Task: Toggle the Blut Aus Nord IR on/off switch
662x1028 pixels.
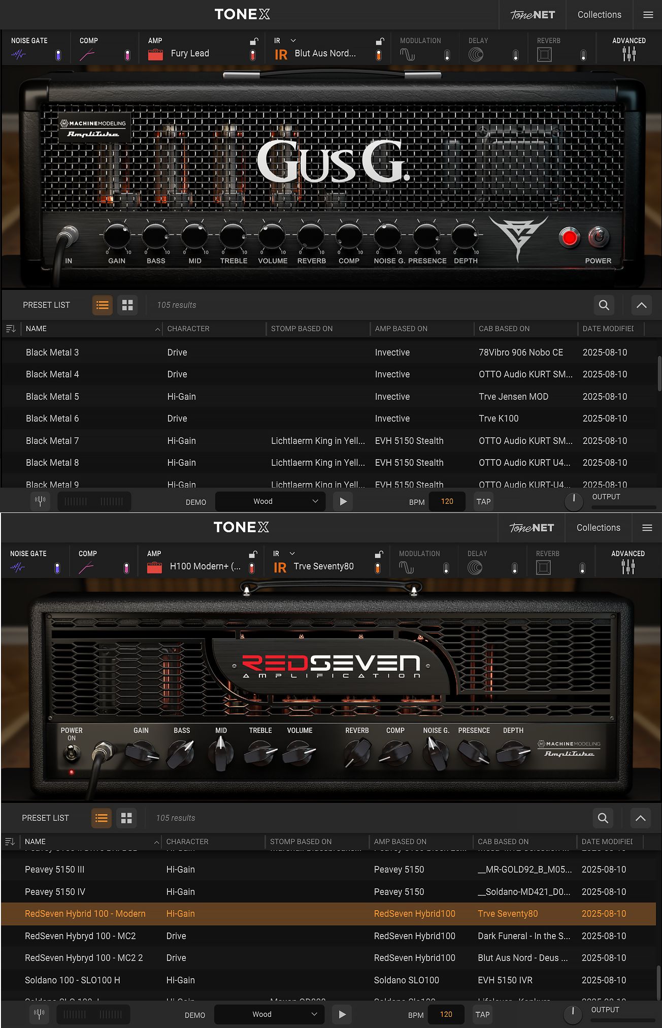Action: [x=378, y=55]
